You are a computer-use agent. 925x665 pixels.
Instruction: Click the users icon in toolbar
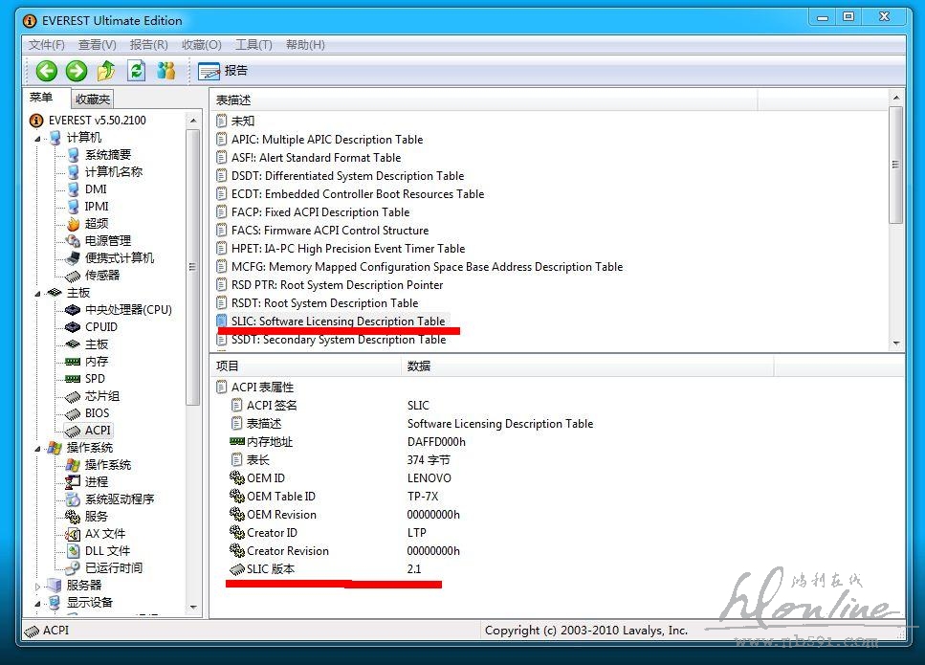pyautogui.click(x=166, y=70)
